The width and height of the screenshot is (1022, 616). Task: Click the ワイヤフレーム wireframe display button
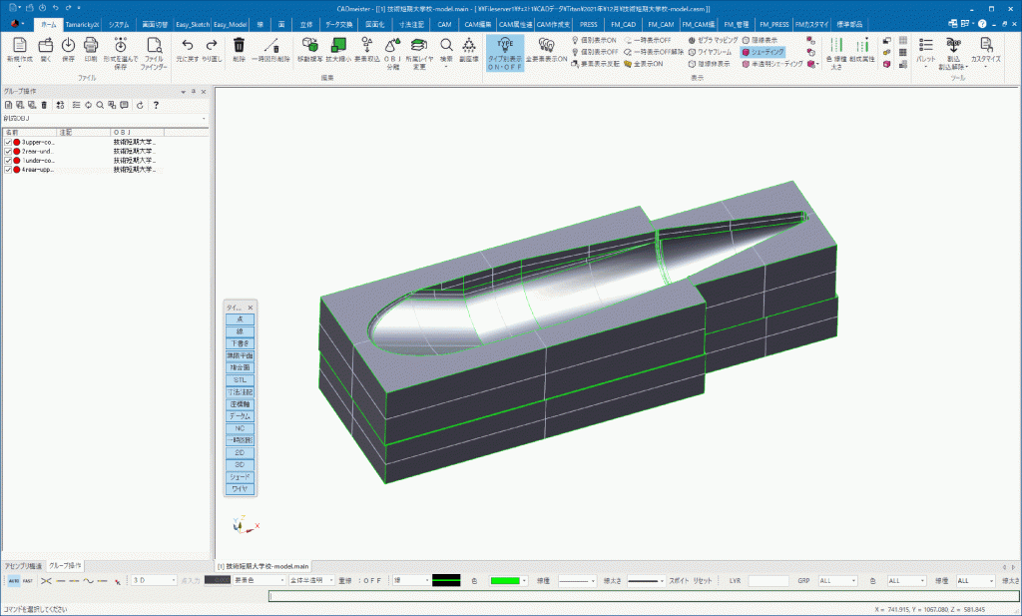click(x=718, y=51)
